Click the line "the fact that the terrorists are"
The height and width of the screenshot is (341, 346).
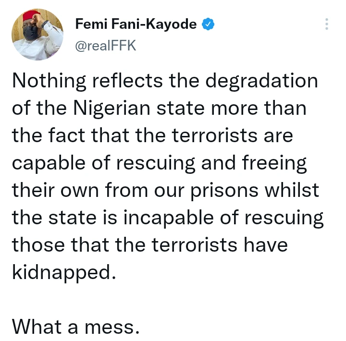[x=152, y=136]
